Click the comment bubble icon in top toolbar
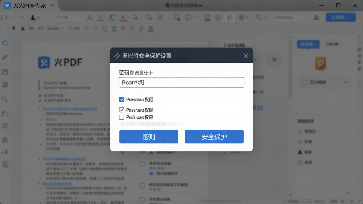Screen dimensions: 363x204 189,17
